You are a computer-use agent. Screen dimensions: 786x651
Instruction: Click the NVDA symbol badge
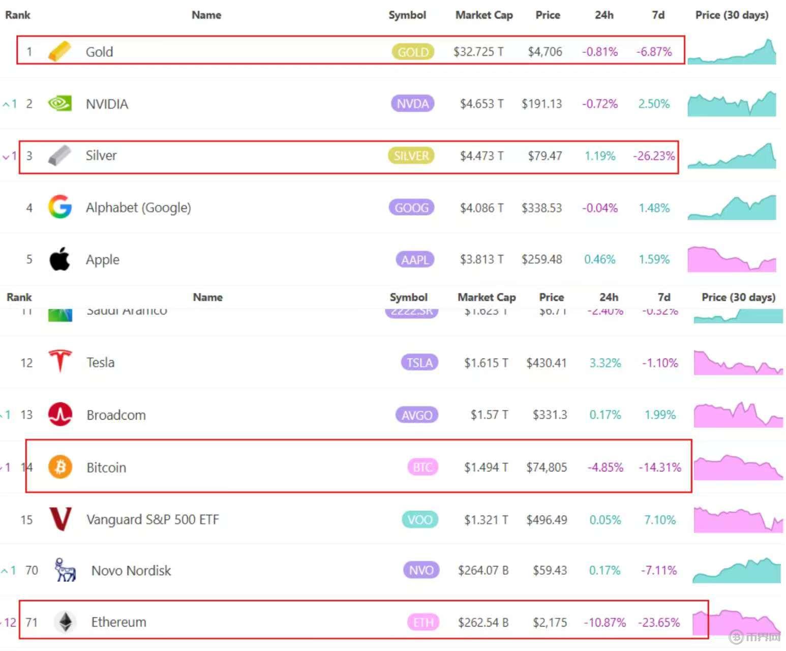click(x=412, y=104)
